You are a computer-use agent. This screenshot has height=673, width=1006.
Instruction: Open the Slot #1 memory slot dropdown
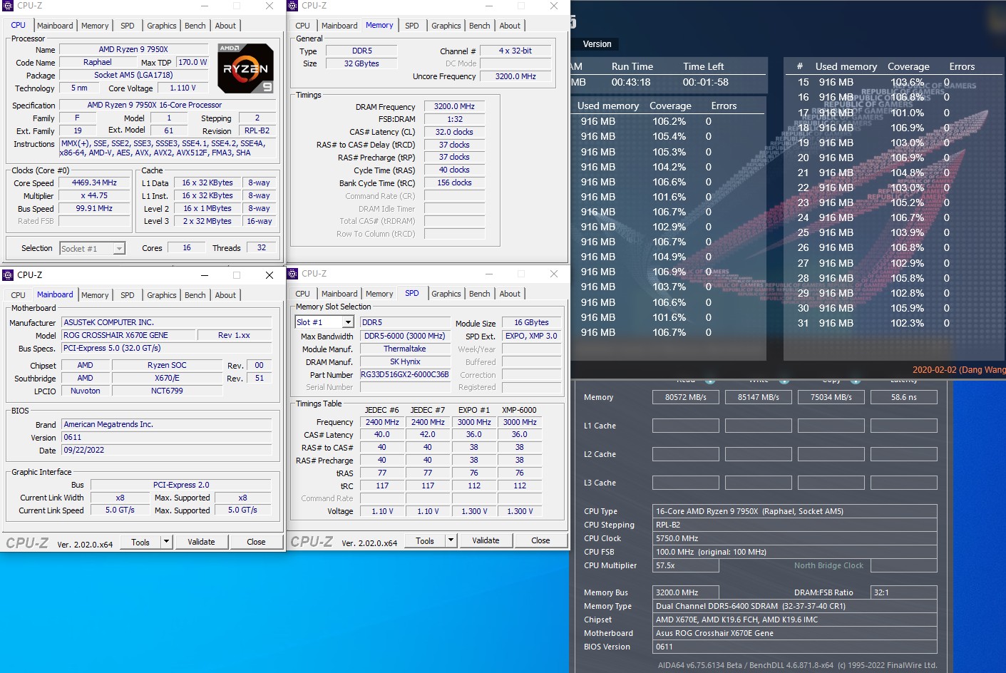coord(348,322)
